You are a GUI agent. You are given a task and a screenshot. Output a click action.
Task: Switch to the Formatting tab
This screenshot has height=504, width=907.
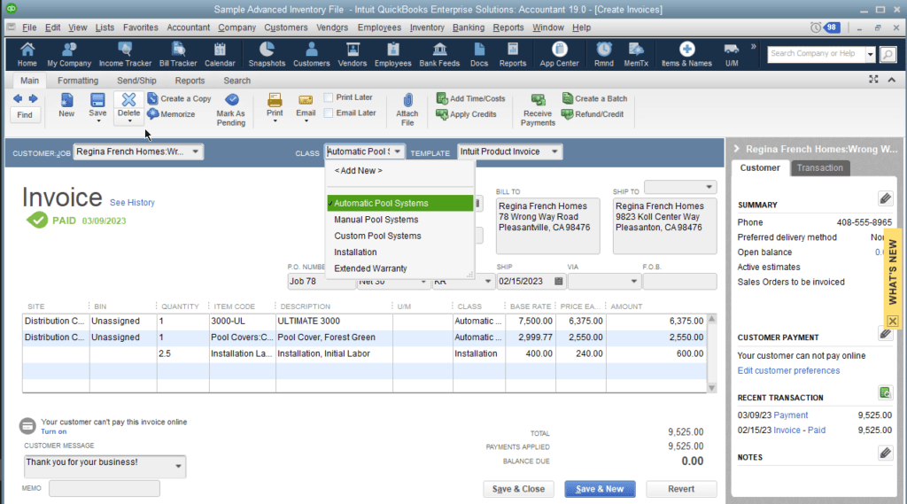pyautogui.click(x=78, y=81)
